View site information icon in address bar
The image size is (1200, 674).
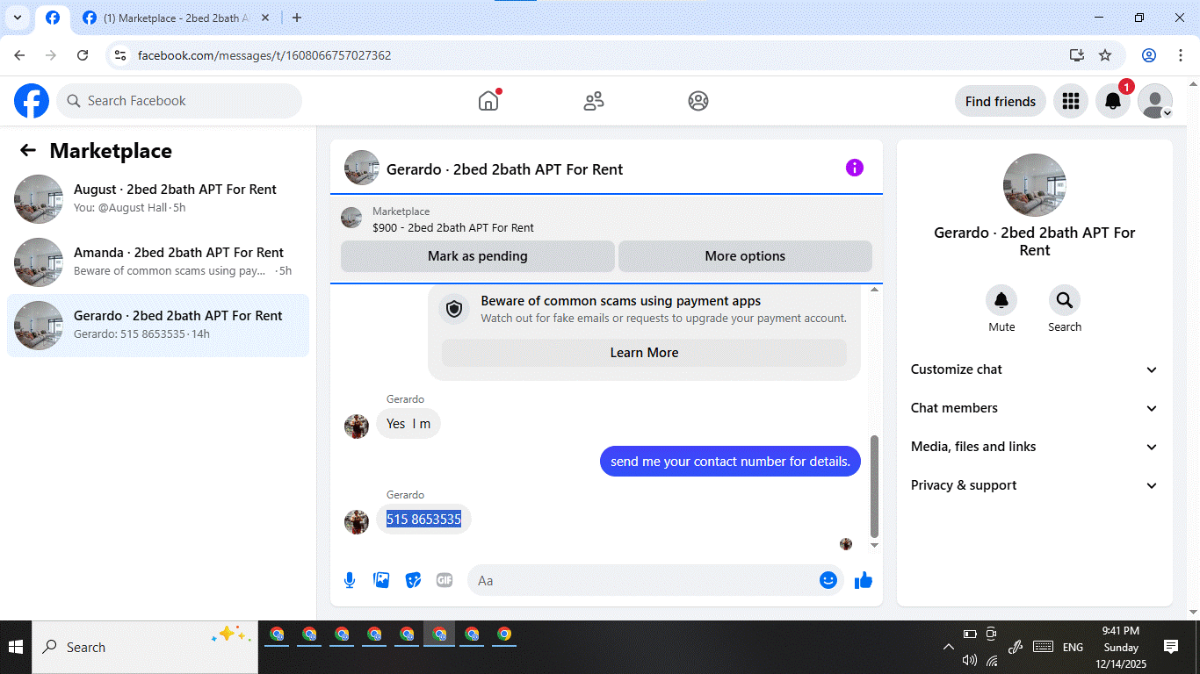(x=121, y=55)
